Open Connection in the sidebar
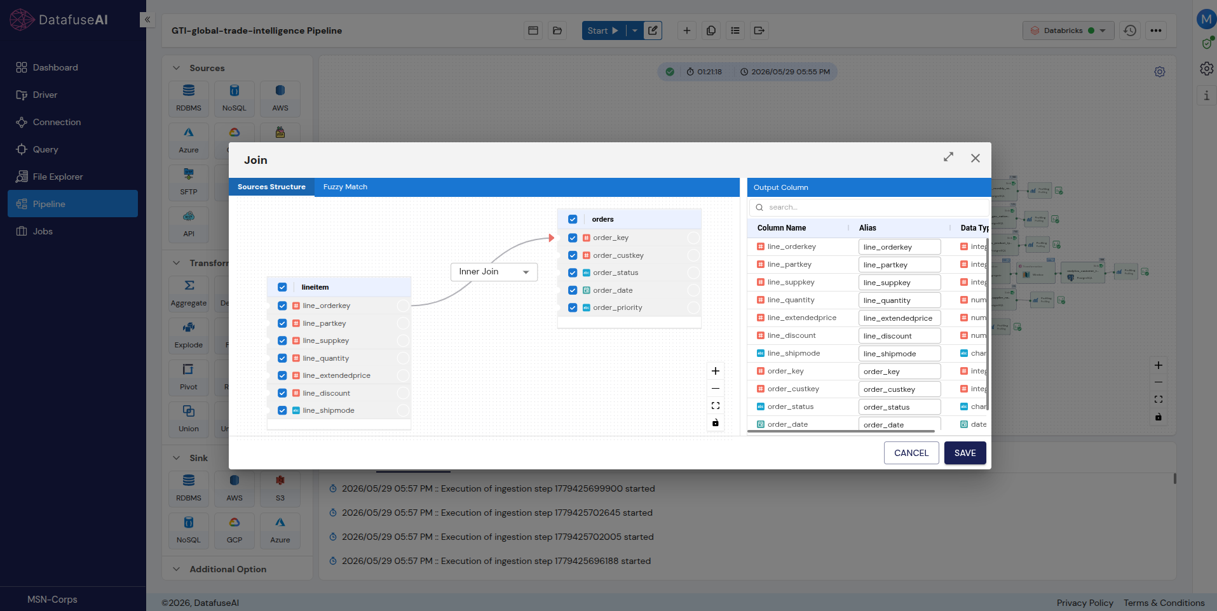The height and width of the screenshot is (611, 1217). coord(72,122)
